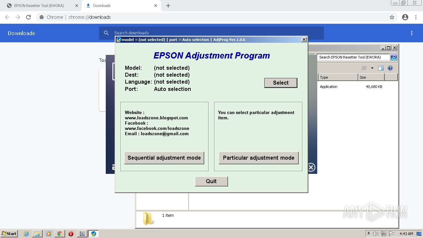The height and width of the screenshot is (238, 423).
Task: Open the Windows Start menu
Action: pyautogui.click(x=9, y=234)
